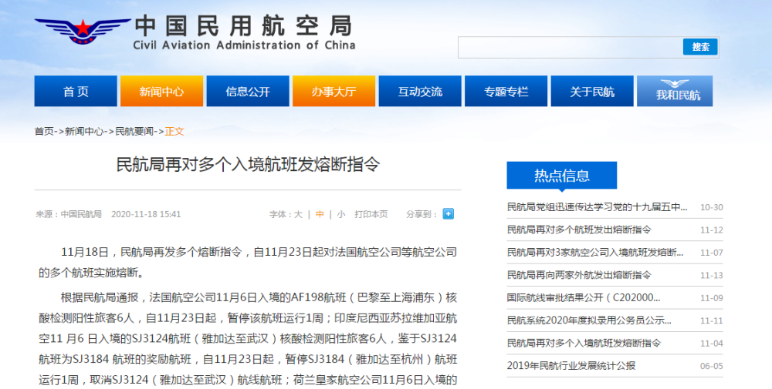The width and height of the screenshot is (772, 389).
Task: Click 民航要闻 in the breadcrumb
Action: [135, 132]
